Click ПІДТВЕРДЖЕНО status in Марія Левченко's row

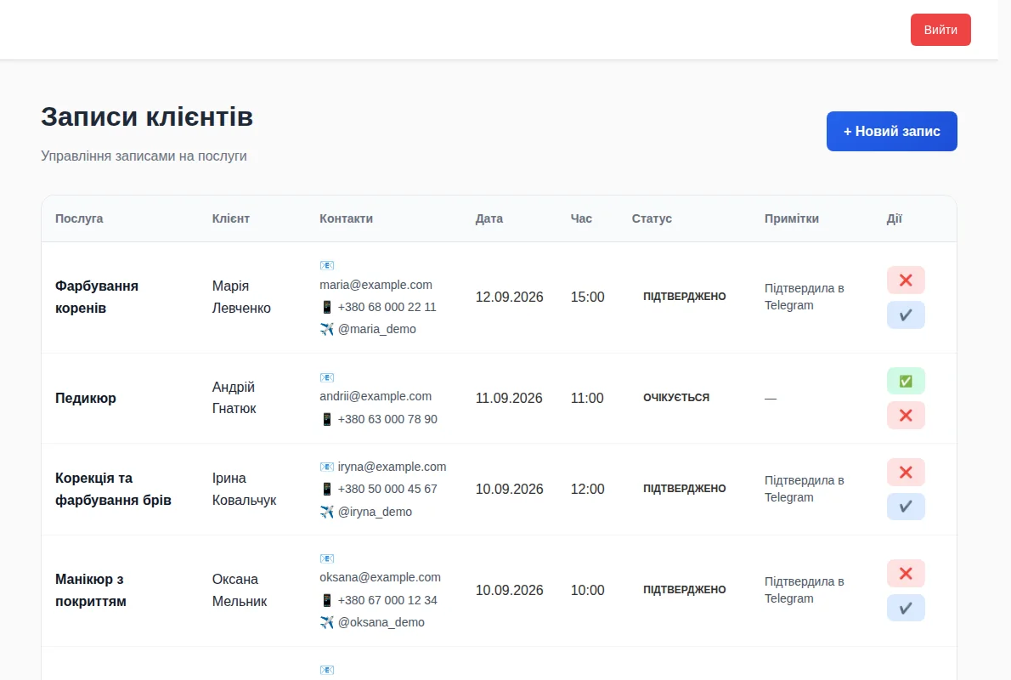click(684, 296)
